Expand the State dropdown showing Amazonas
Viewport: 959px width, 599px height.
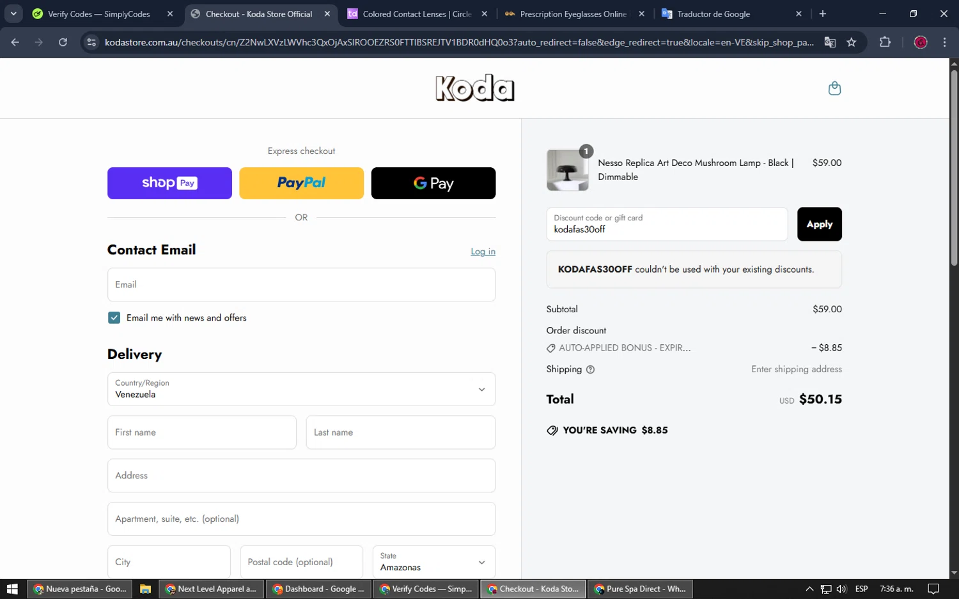[x=433, y=562]
